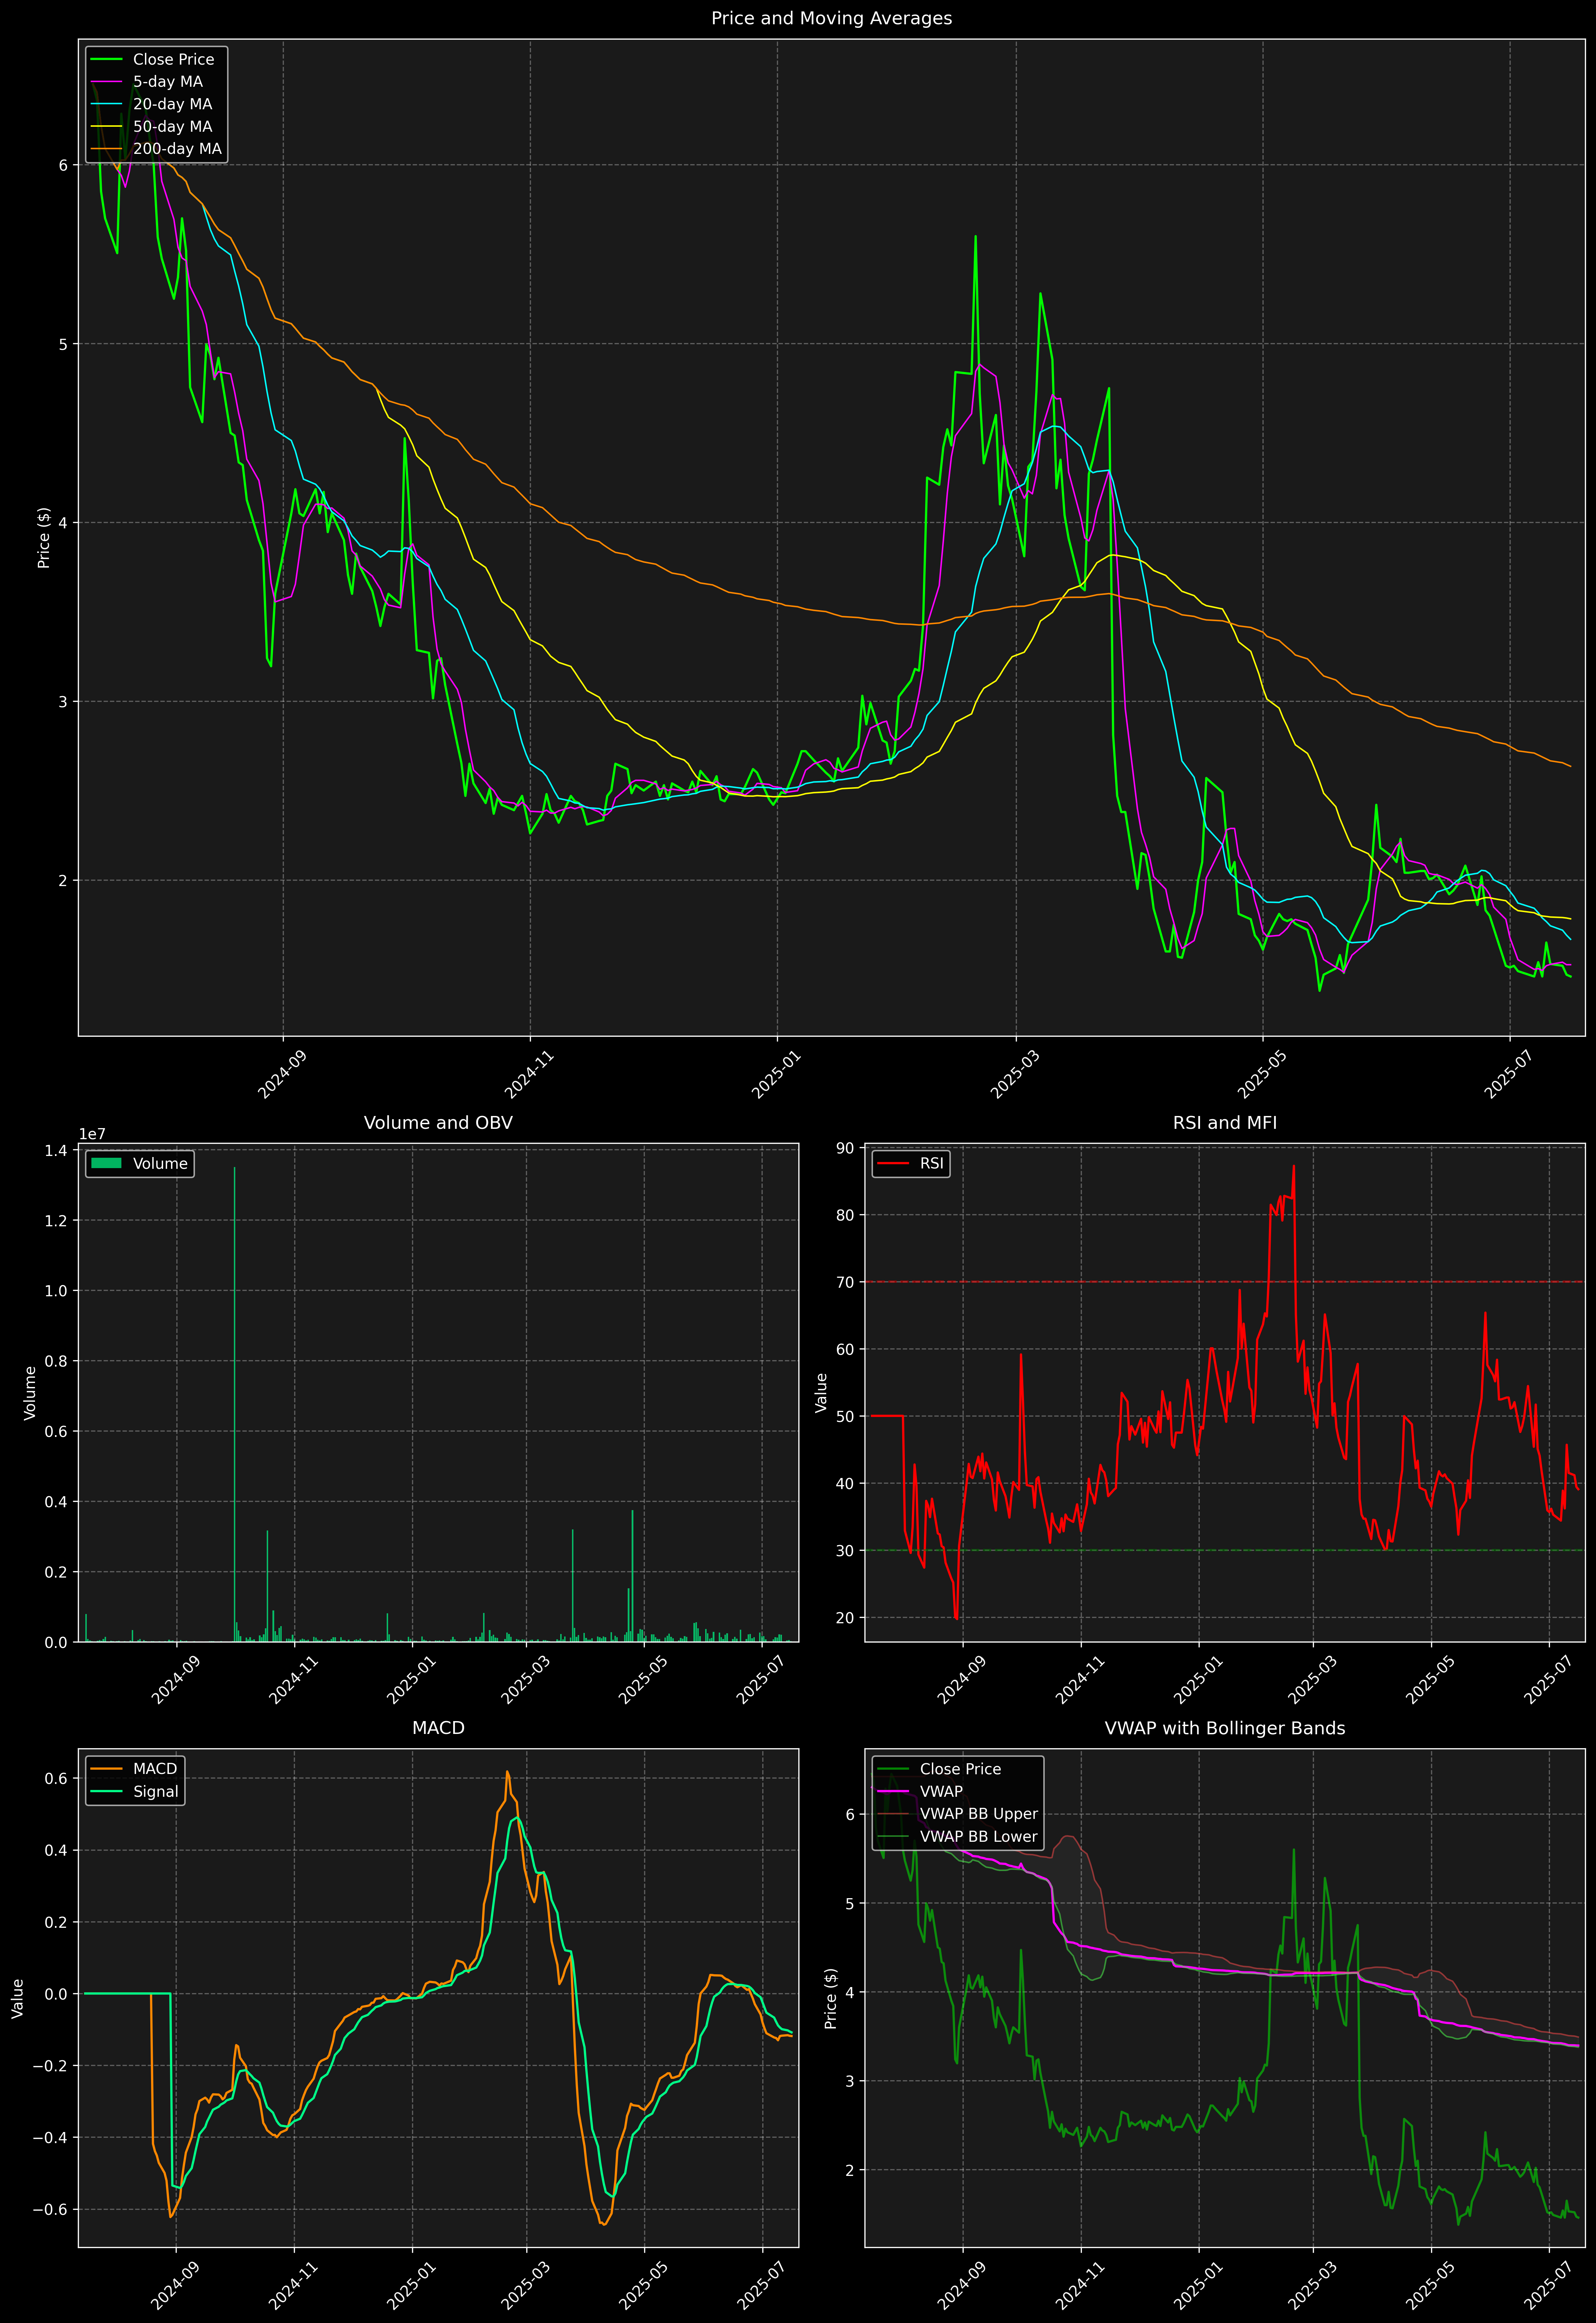Click the '90' y-axis tick of RSI chart
Viewport: 1596px width, 2323px height.
click(846, 1148)
